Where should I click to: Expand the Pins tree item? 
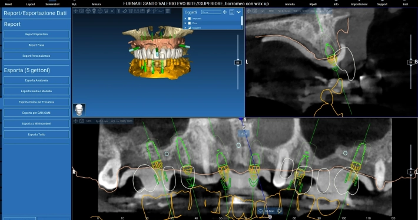pos(185,23)
